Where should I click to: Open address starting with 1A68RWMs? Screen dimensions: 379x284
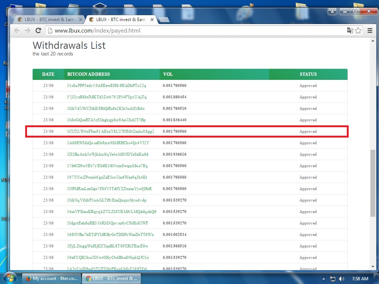pyautogui.click(x=108, y=143)
